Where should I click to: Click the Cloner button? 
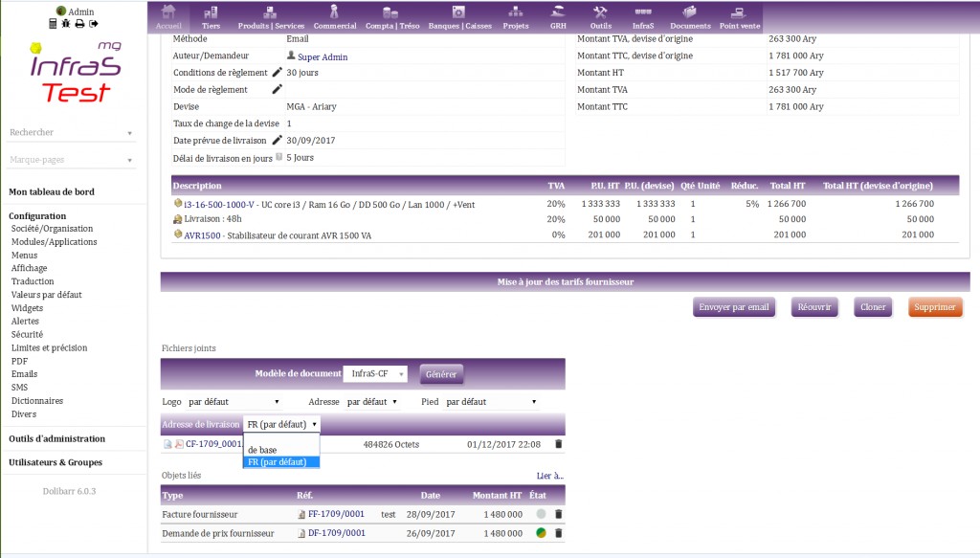point(873,307)
